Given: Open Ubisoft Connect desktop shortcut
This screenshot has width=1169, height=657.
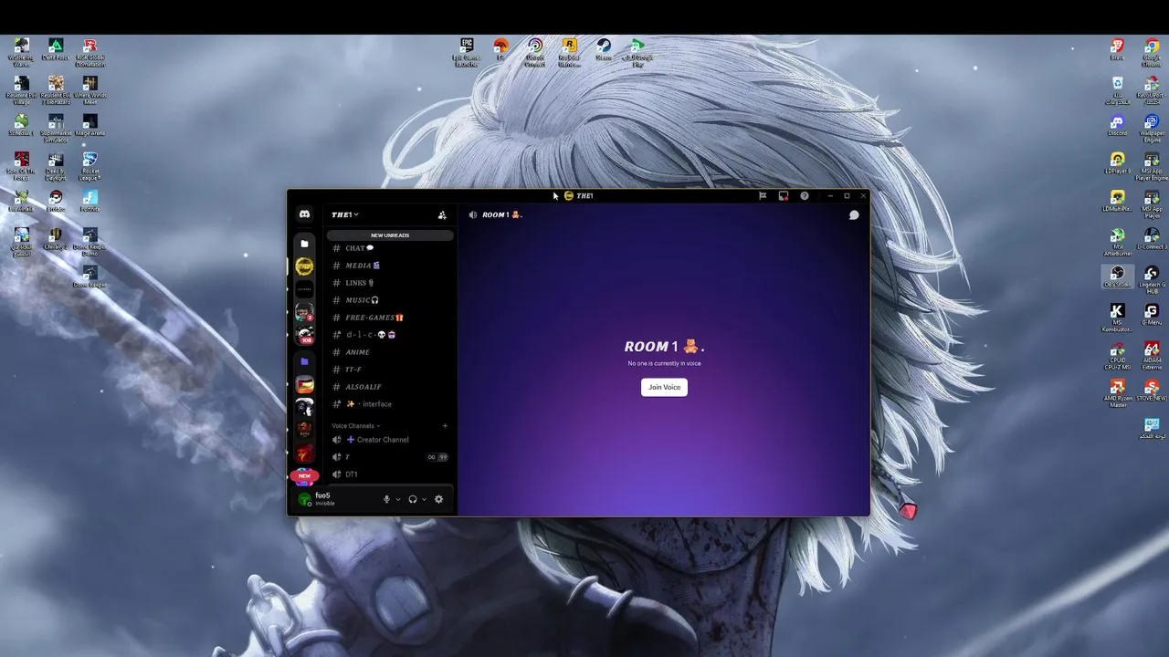Looking at the screenshot, I should click(535, 53).
